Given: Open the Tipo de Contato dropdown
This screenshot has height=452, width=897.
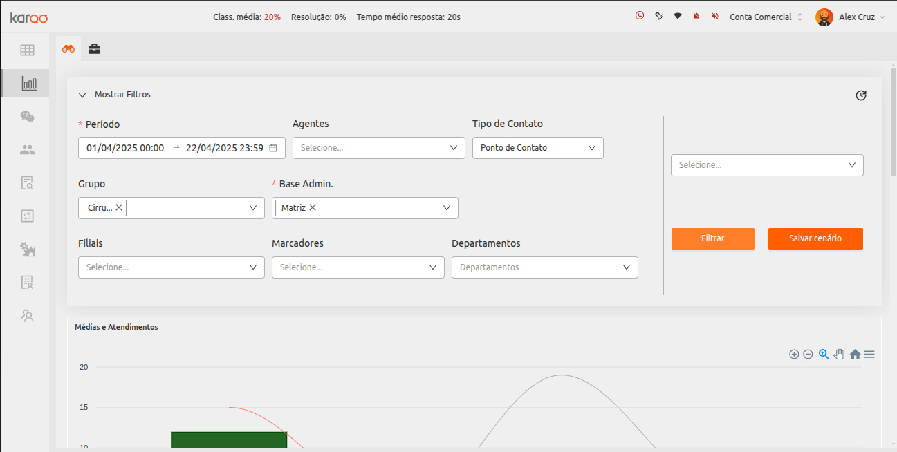Looking at the screenshot, I should (538, 148).
